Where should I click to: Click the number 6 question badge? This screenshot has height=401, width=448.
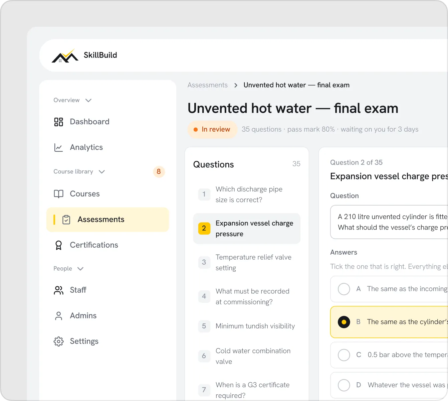[x=204, y=356]
